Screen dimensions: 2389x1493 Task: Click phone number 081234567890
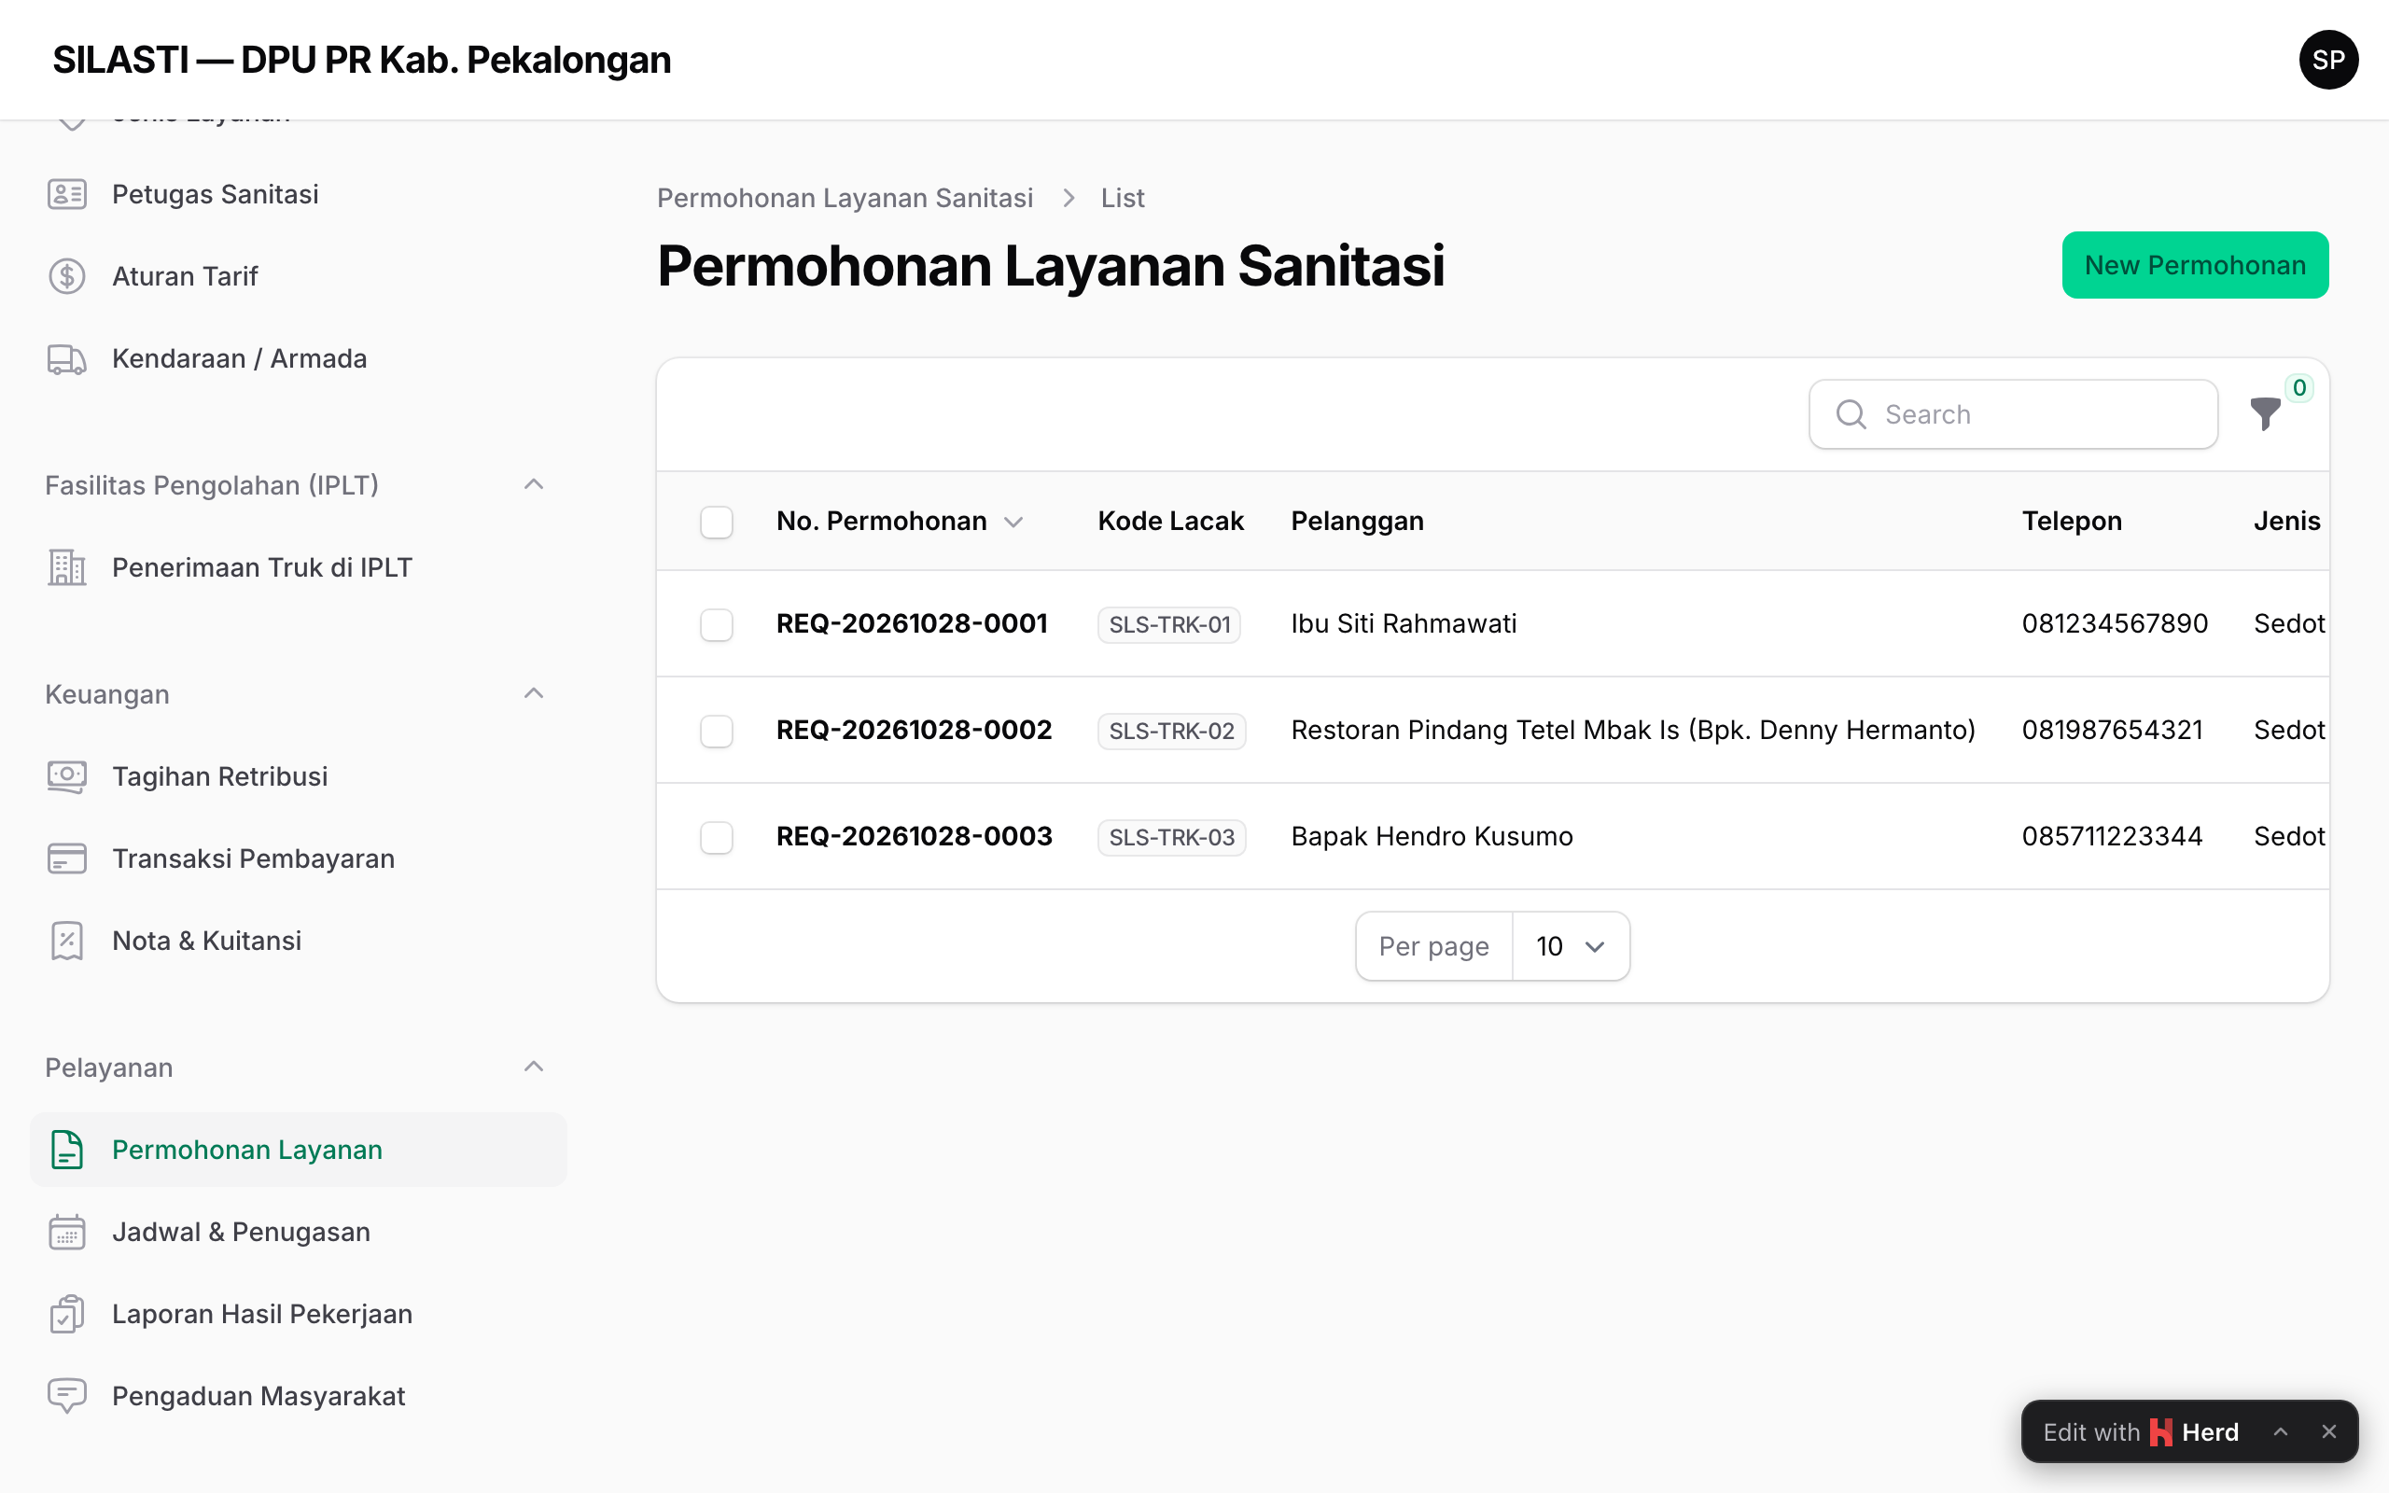coord(2115,623)
